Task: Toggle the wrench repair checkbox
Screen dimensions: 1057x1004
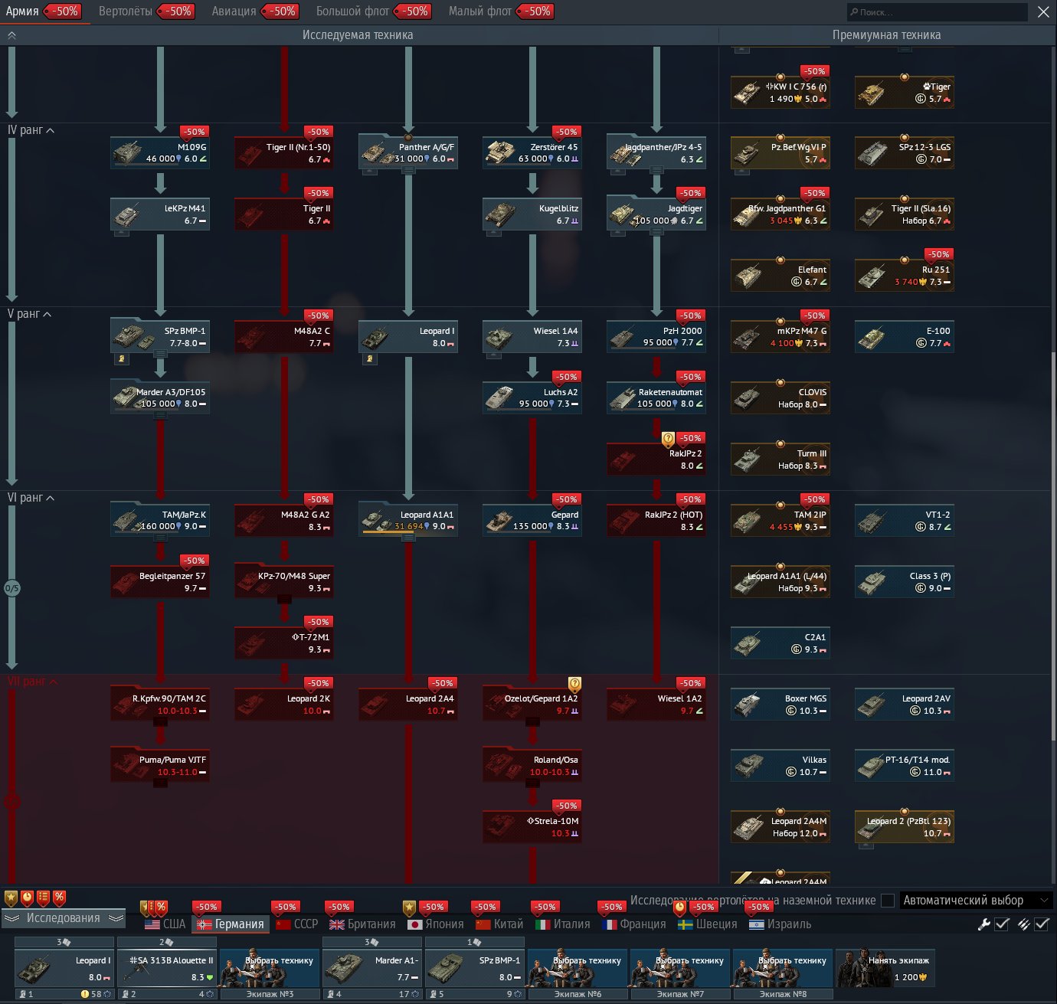Action: (x=1001, y=924)
